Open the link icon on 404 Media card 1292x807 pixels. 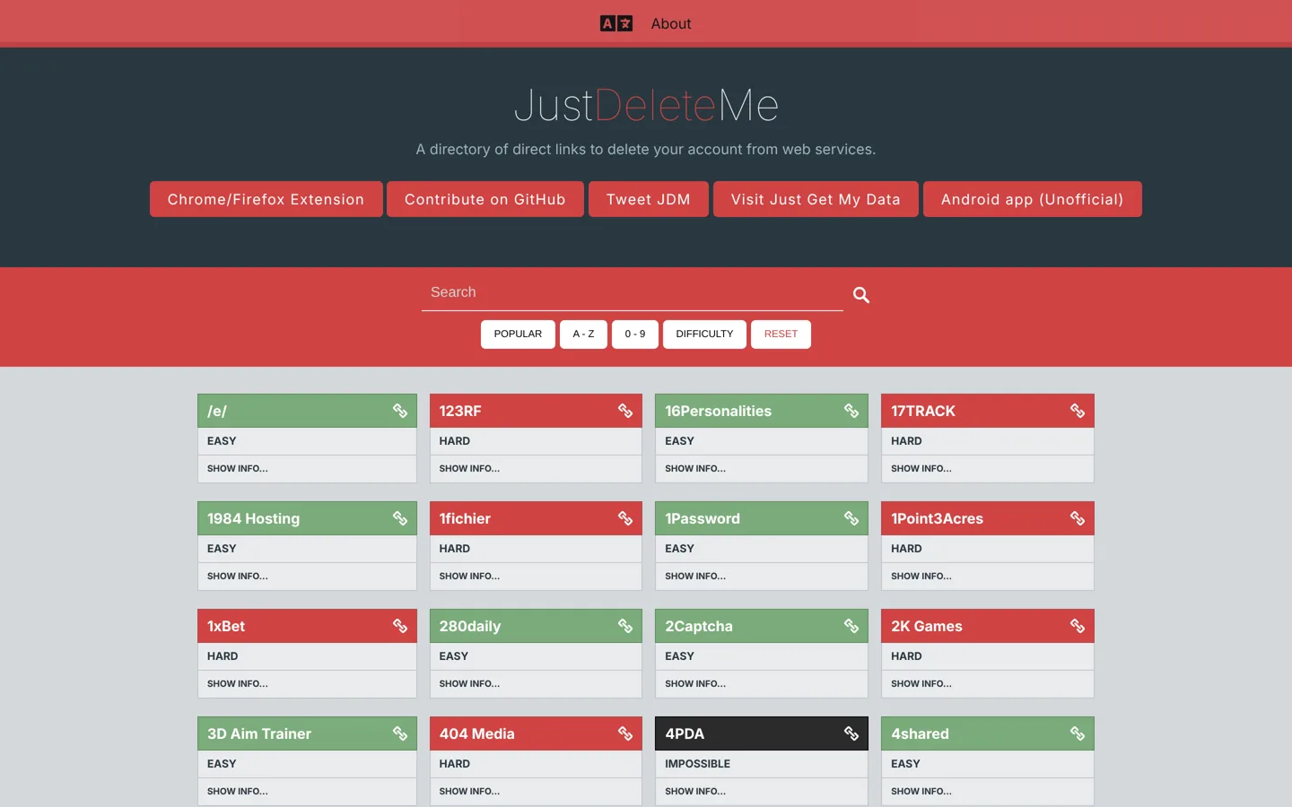tap(625, 733)
